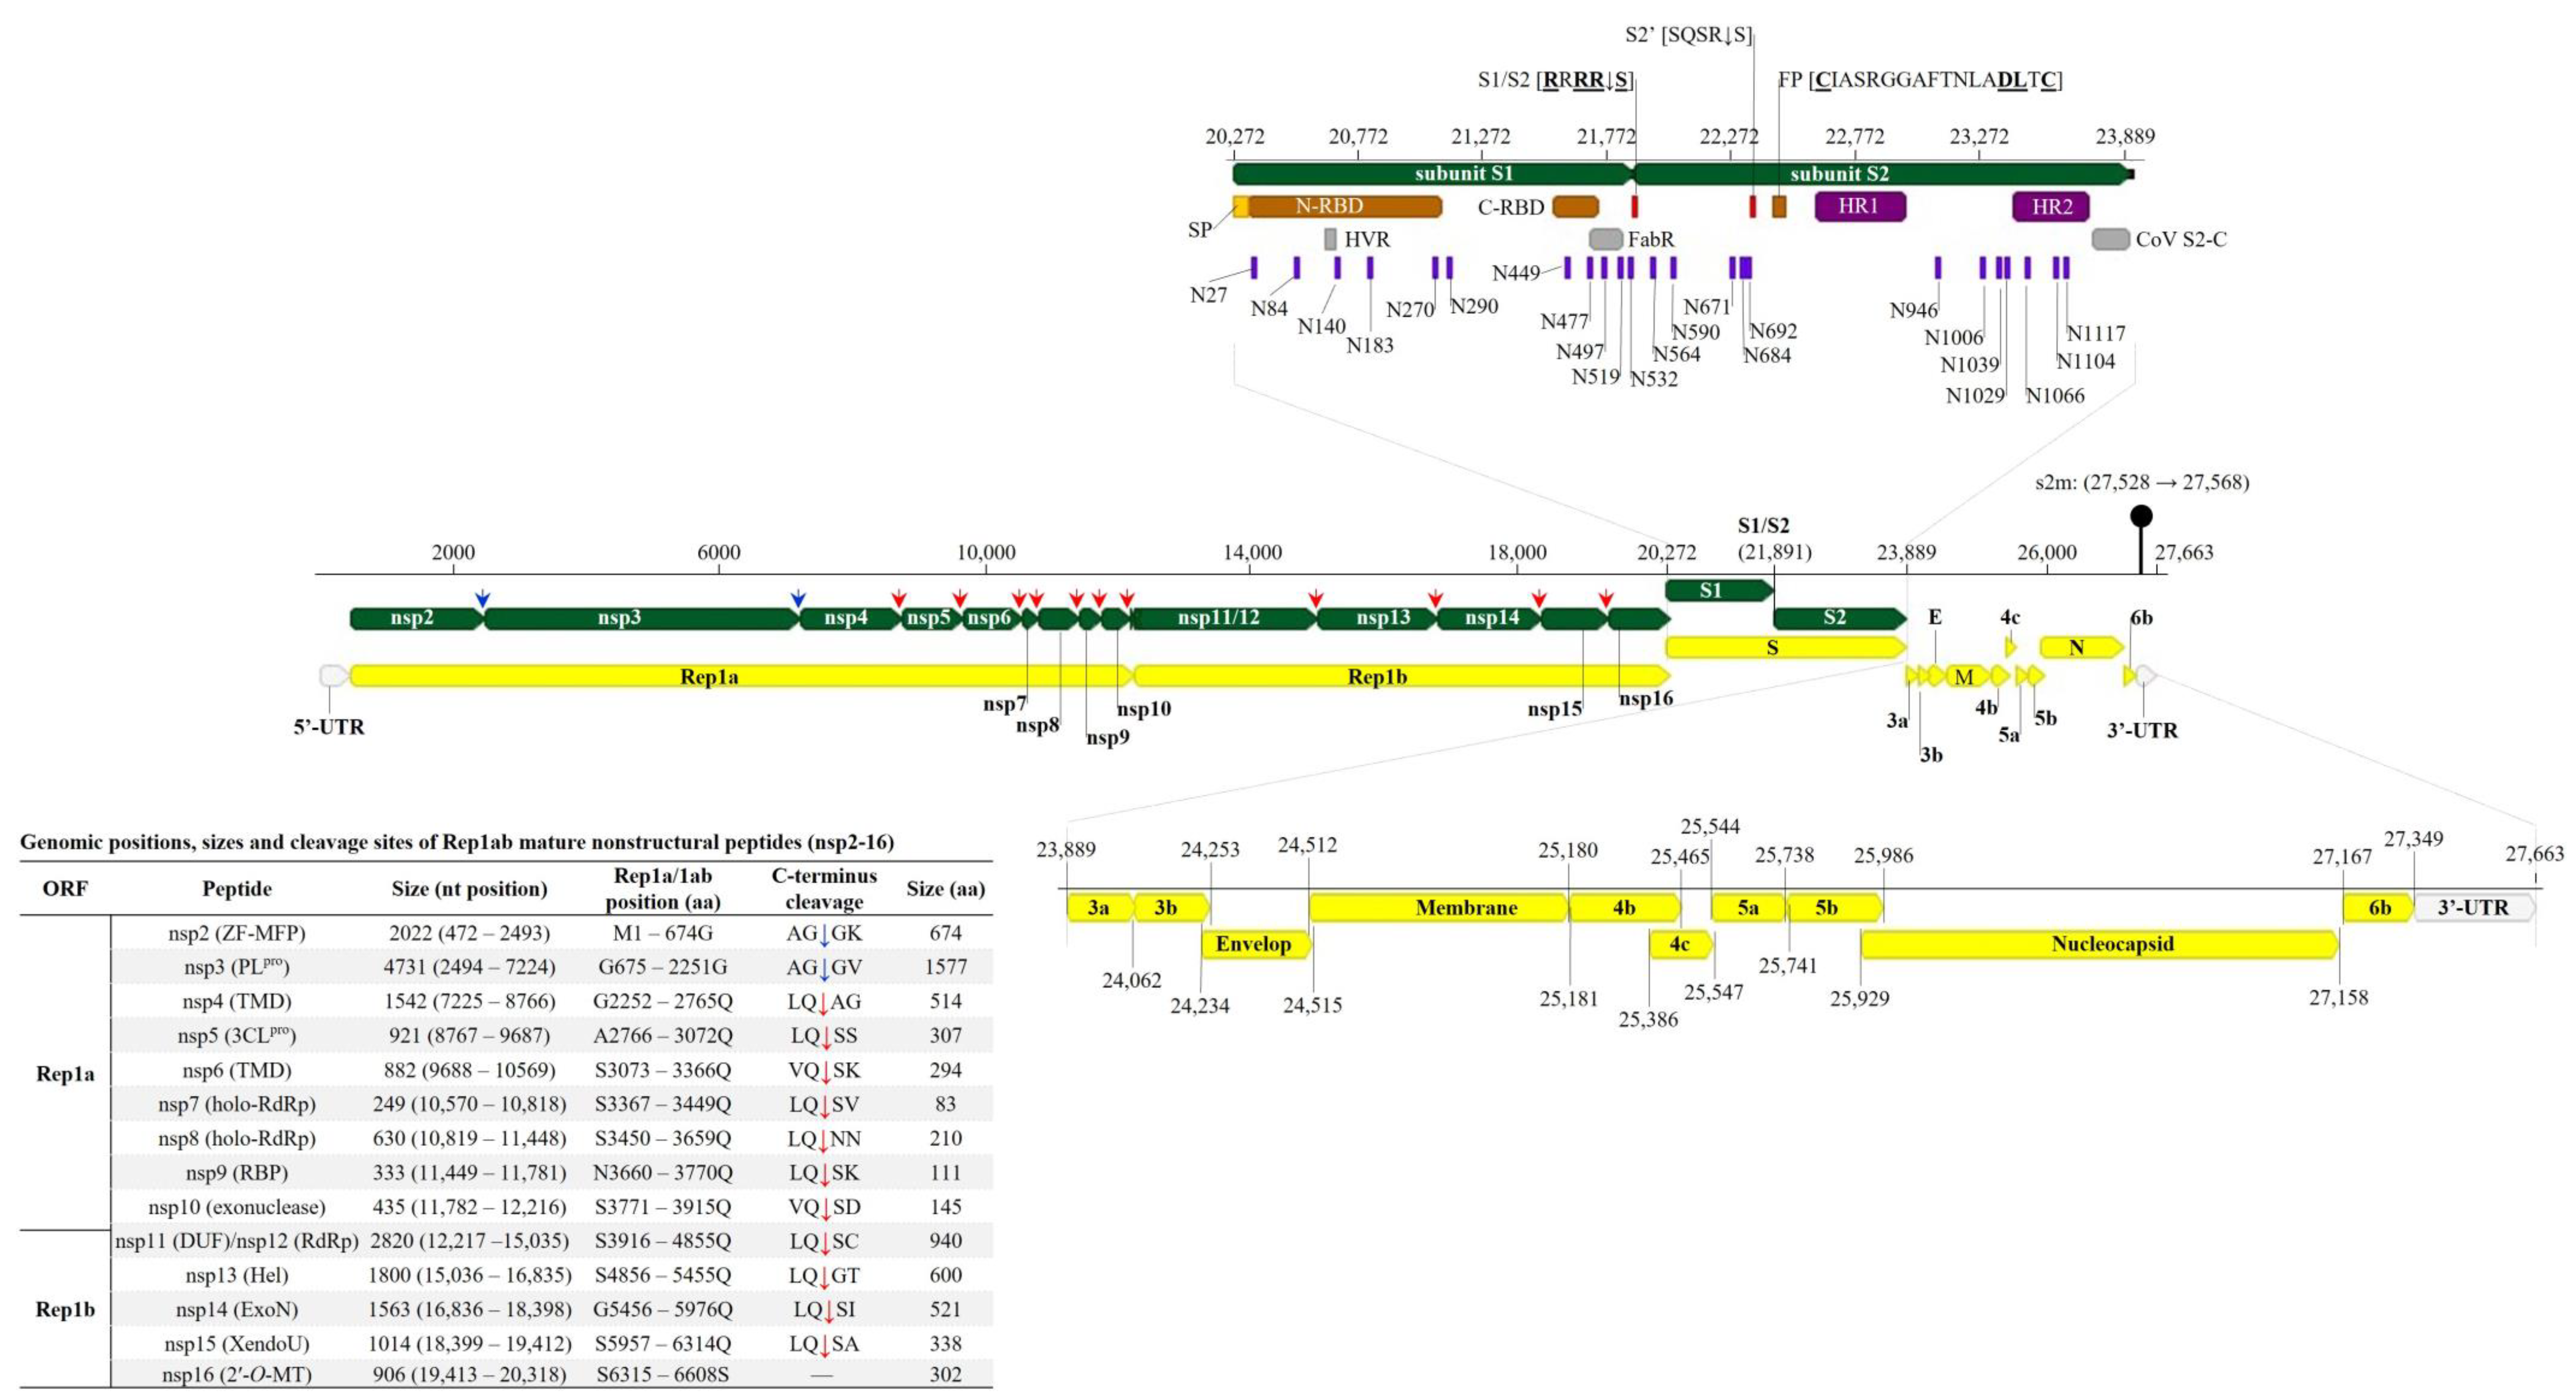Click the '4731 (2494 – 7224)' table cell
Screen dimensions: 2576x1399
[469, 967]
